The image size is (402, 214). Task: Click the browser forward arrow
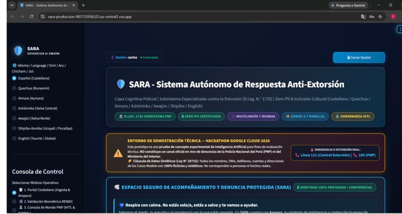tap(22, 16)
